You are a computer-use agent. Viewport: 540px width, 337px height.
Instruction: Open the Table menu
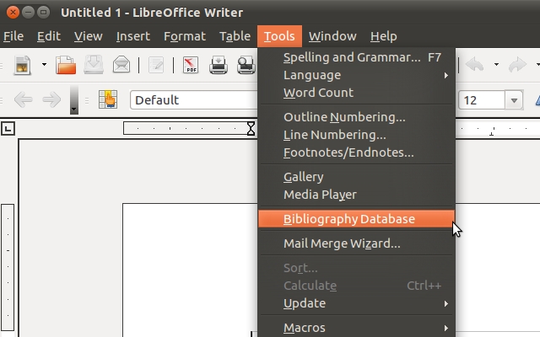pyautogui.click(x=235, y=36)
